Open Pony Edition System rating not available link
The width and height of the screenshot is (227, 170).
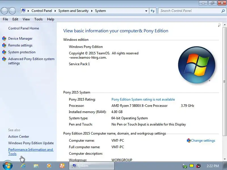[x=143, y=99]
